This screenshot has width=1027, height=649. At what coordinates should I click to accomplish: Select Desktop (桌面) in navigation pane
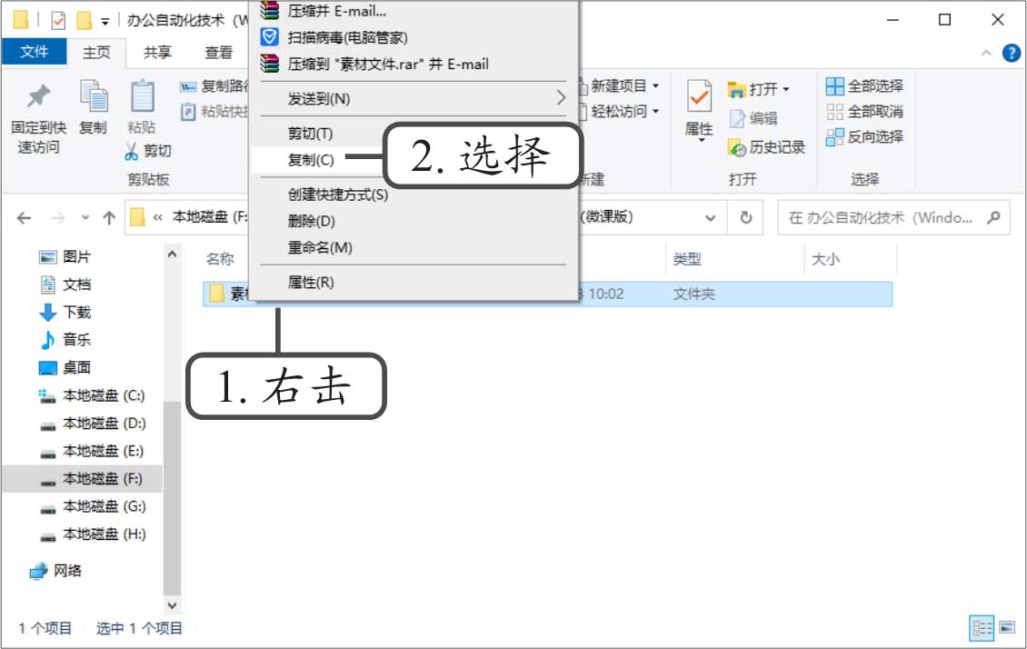pos(65,367)
